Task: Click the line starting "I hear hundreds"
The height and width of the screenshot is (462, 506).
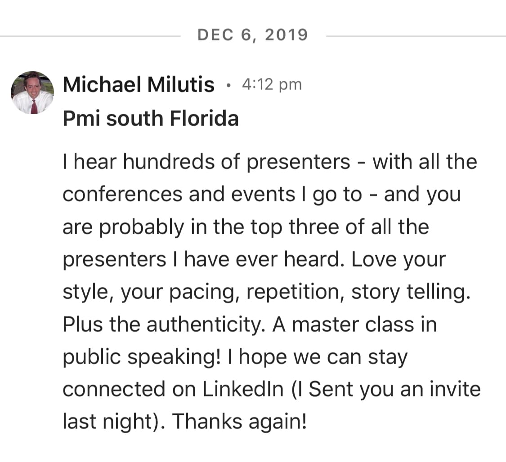Action: (270, 162)
